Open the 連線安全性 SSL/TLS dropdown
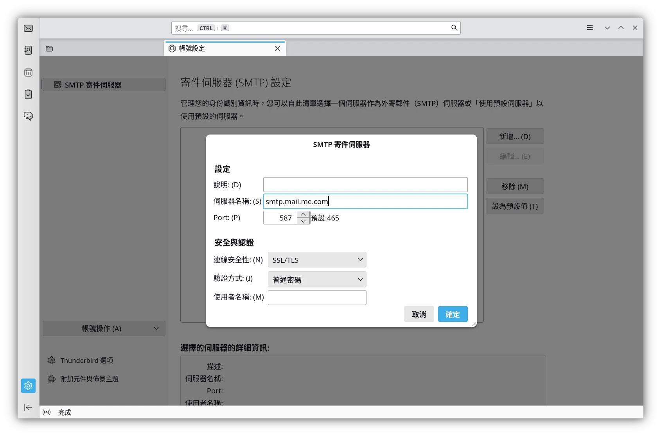661x436 pixels. [x=316, y=260]
